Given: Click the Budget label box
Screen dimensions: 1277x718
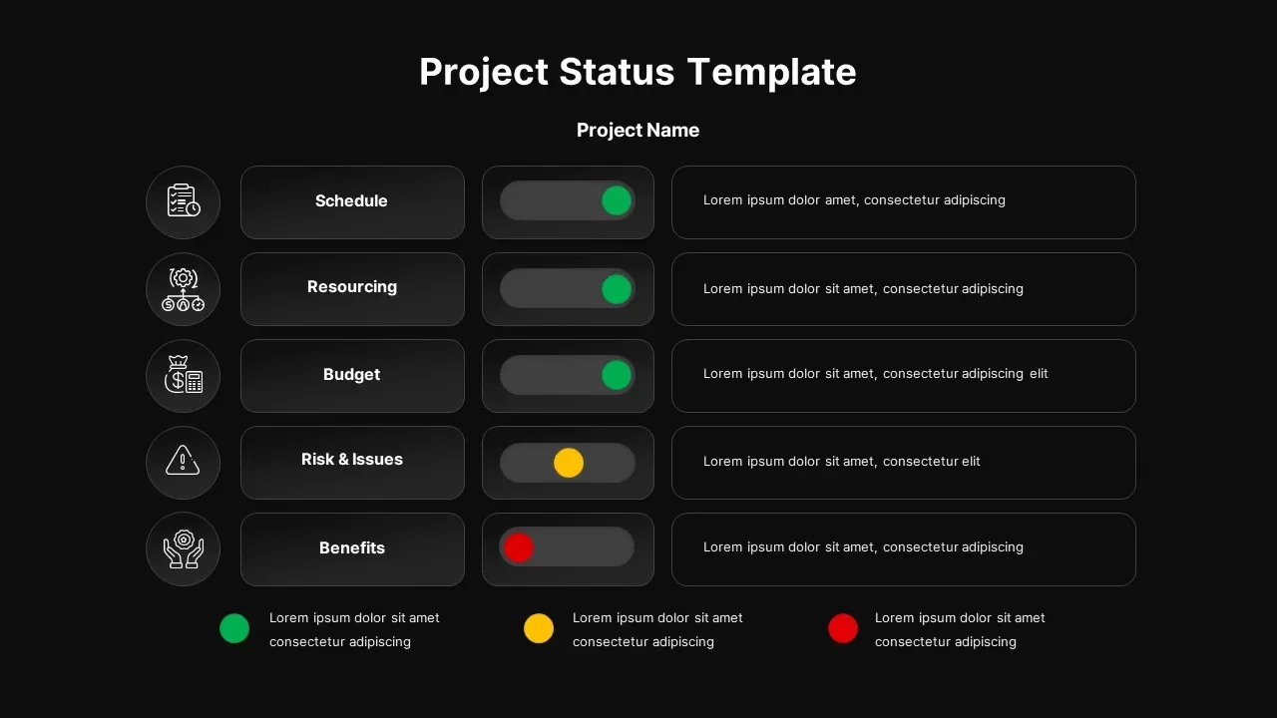Looking at the screenshot, I should pyautogui.click(x=352, y=376).
